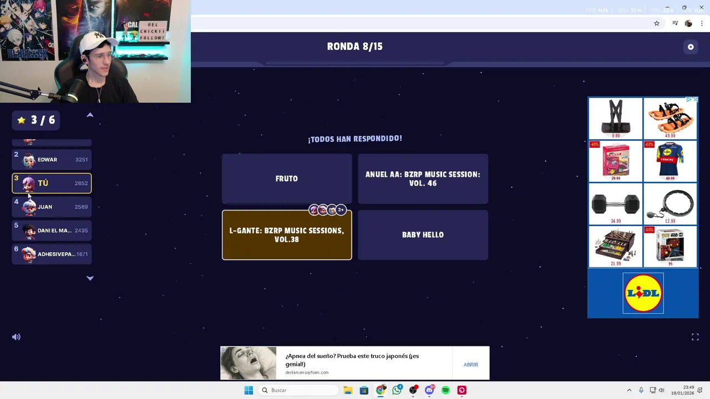Mute the game sound speaker icon
The width and height of the screenshot is (710, 399).
click(x=16, y=337)
